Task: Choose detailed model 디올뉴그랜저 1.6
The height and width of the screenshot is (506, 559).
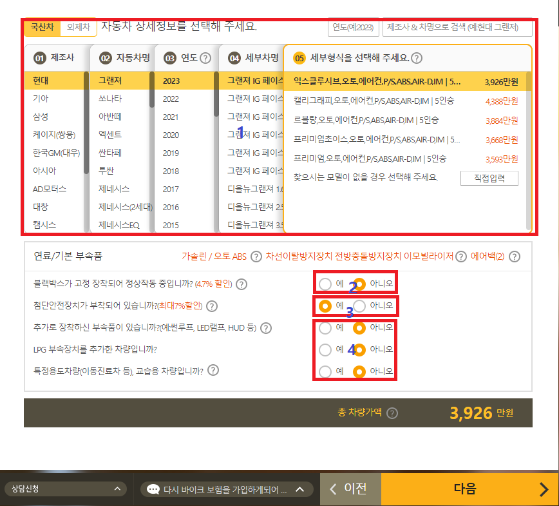Action: (255, 189)
